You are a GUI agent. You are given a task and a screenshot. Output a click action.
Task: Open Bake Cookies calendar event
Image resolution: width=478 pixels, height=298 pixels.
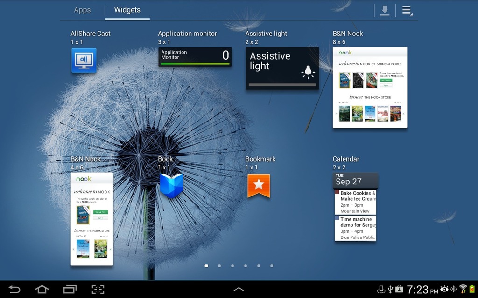(355, 202)
